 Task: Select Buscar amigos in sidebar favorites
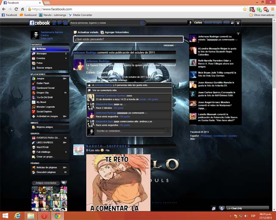coord(50,68)
